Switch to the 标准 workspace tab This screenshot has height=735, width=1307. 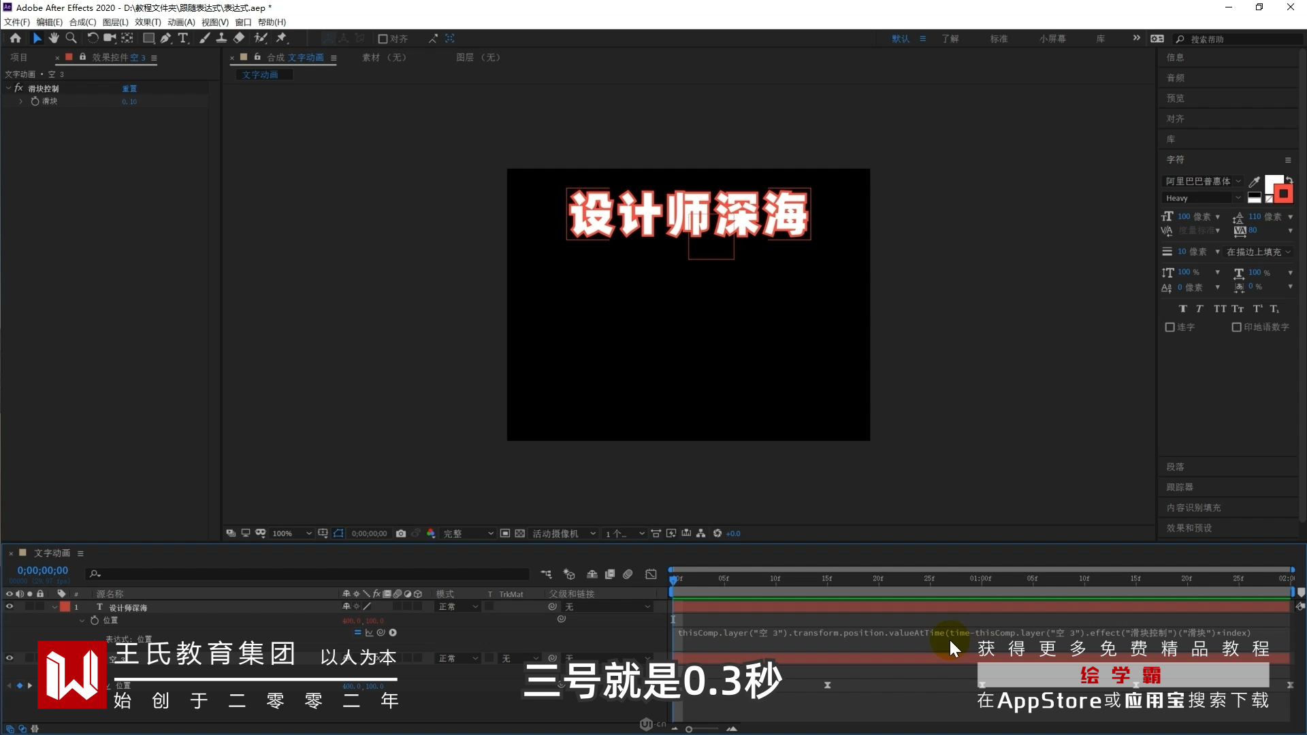[x=999, y=39]
